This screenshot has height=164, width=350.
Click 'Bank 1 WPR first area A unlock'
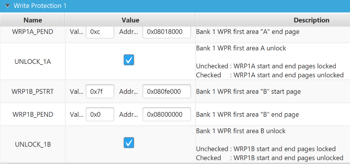(241, 48)
